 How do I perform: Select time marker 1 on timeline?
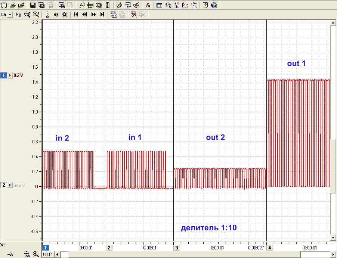(x=45, y=248)
